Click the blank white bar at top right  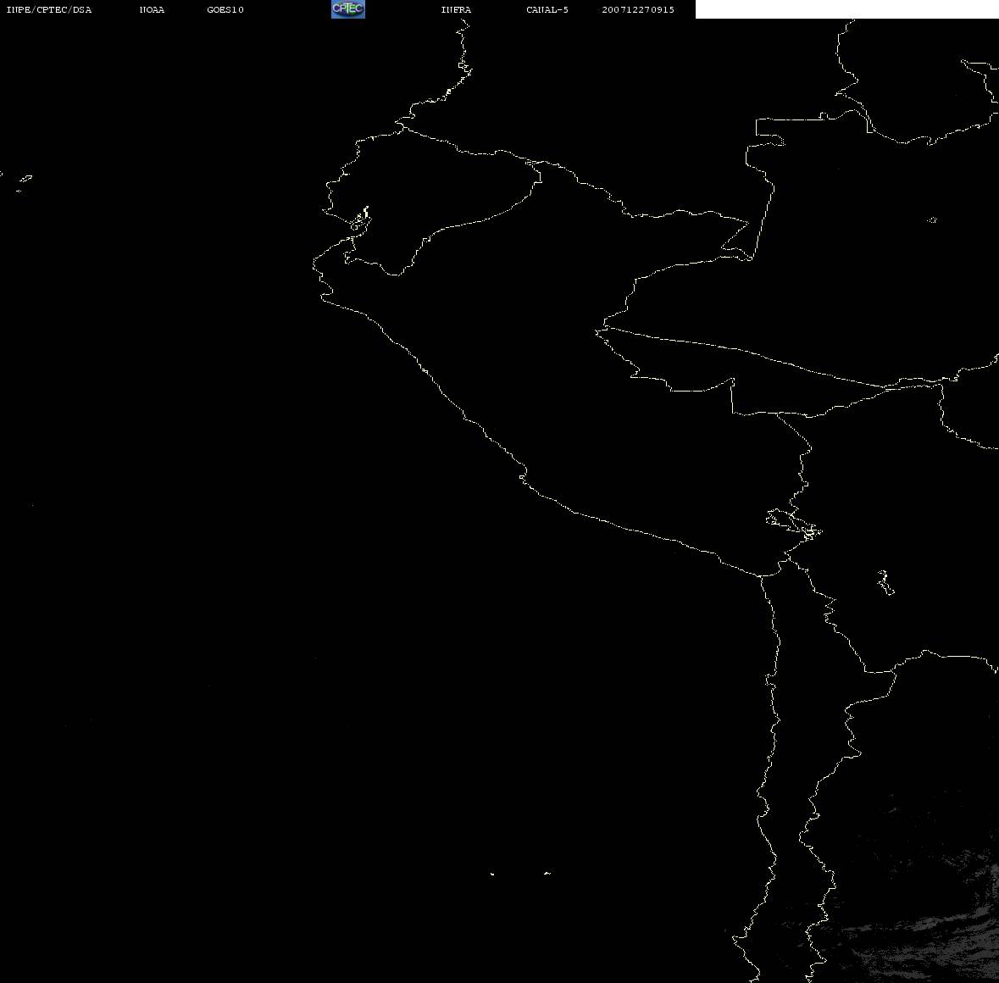point(846,9)
